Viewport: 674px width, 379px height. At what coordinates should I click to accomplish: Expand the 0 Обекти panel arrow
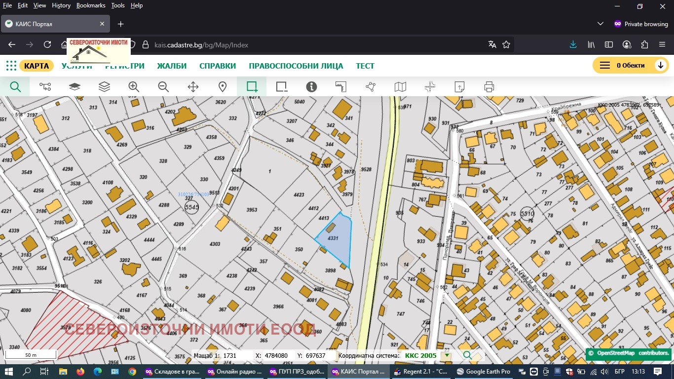click(x=660, y=66)
